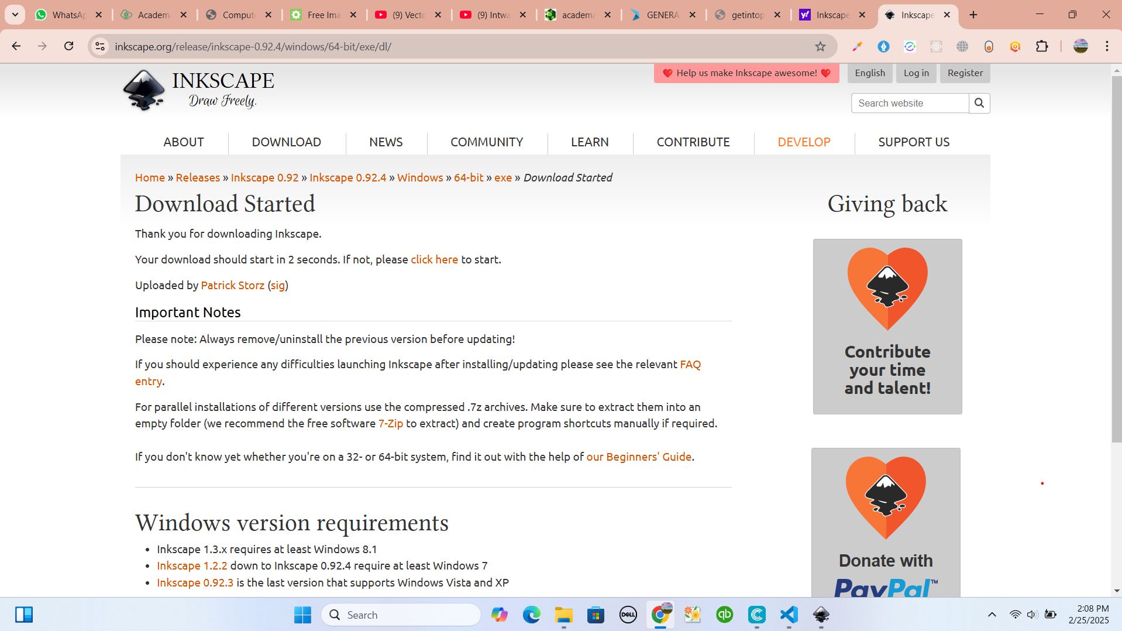Viewport: 1122px width, 631px height.
Task: Open the Copilot icon in taskbar
Action: [499, 615]
